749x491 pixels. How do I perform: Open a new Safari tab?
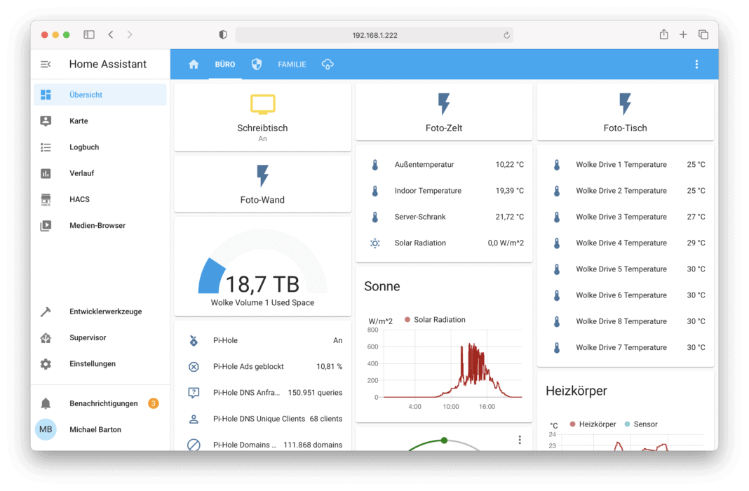683,34
